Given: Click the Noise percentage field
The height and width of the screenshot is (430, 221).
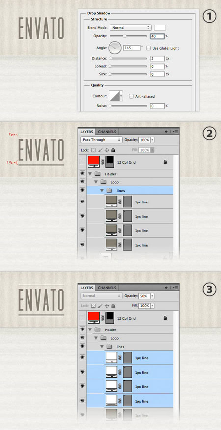Looking at the screenshot, I should [157, 106].
